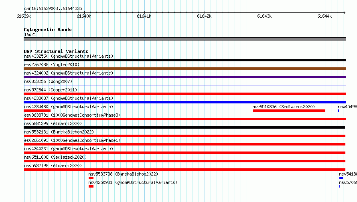Click the chr16:61639003..61644335 coordinates text
The image size is (357, 202).
[53, 8]
